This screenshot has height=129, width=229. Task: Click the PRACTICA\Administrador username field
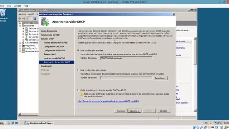(x=126, y=58)
